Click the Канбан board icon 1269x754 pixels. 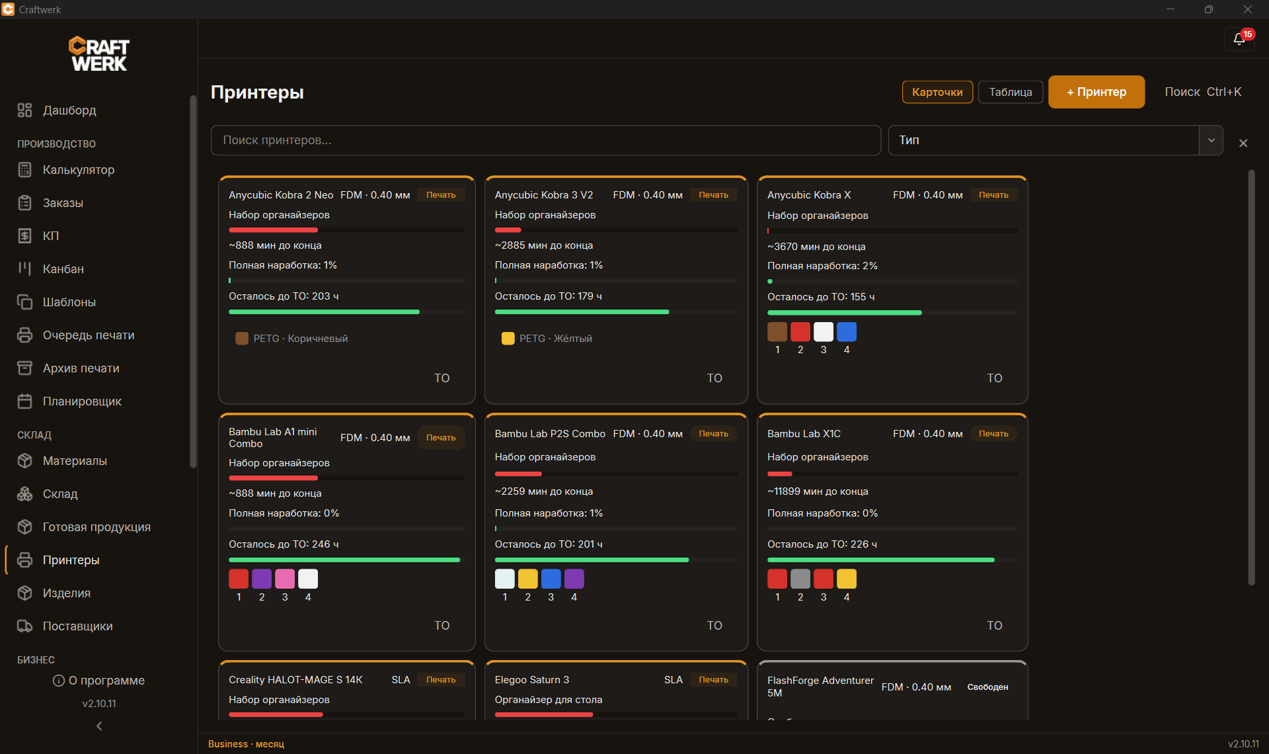click(x=24, y=269)
